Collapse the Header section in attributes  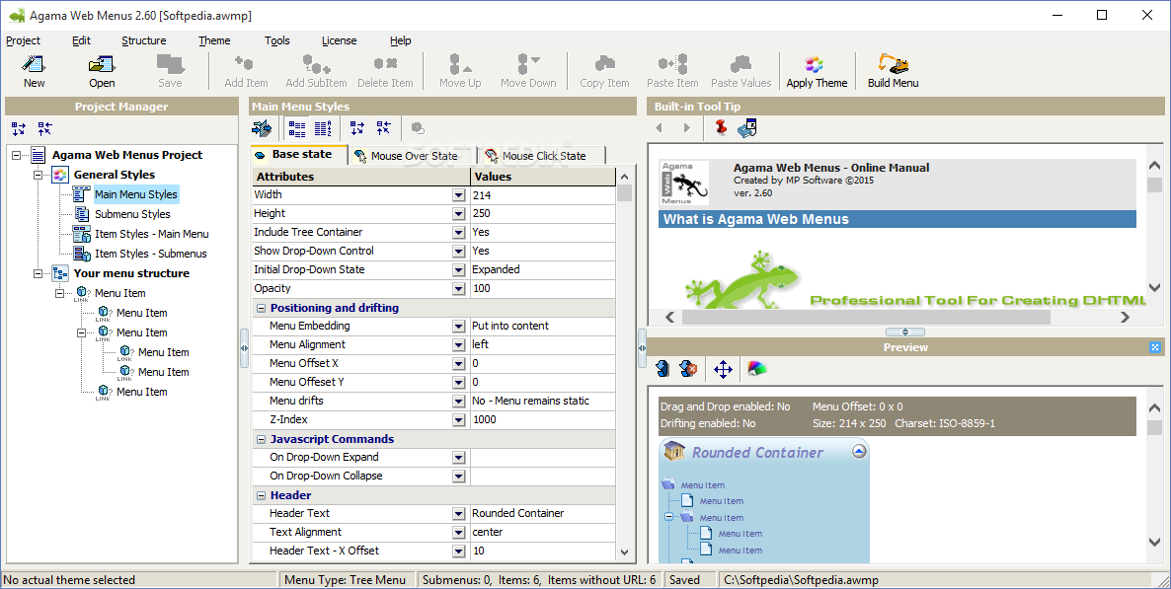(262, 495)
